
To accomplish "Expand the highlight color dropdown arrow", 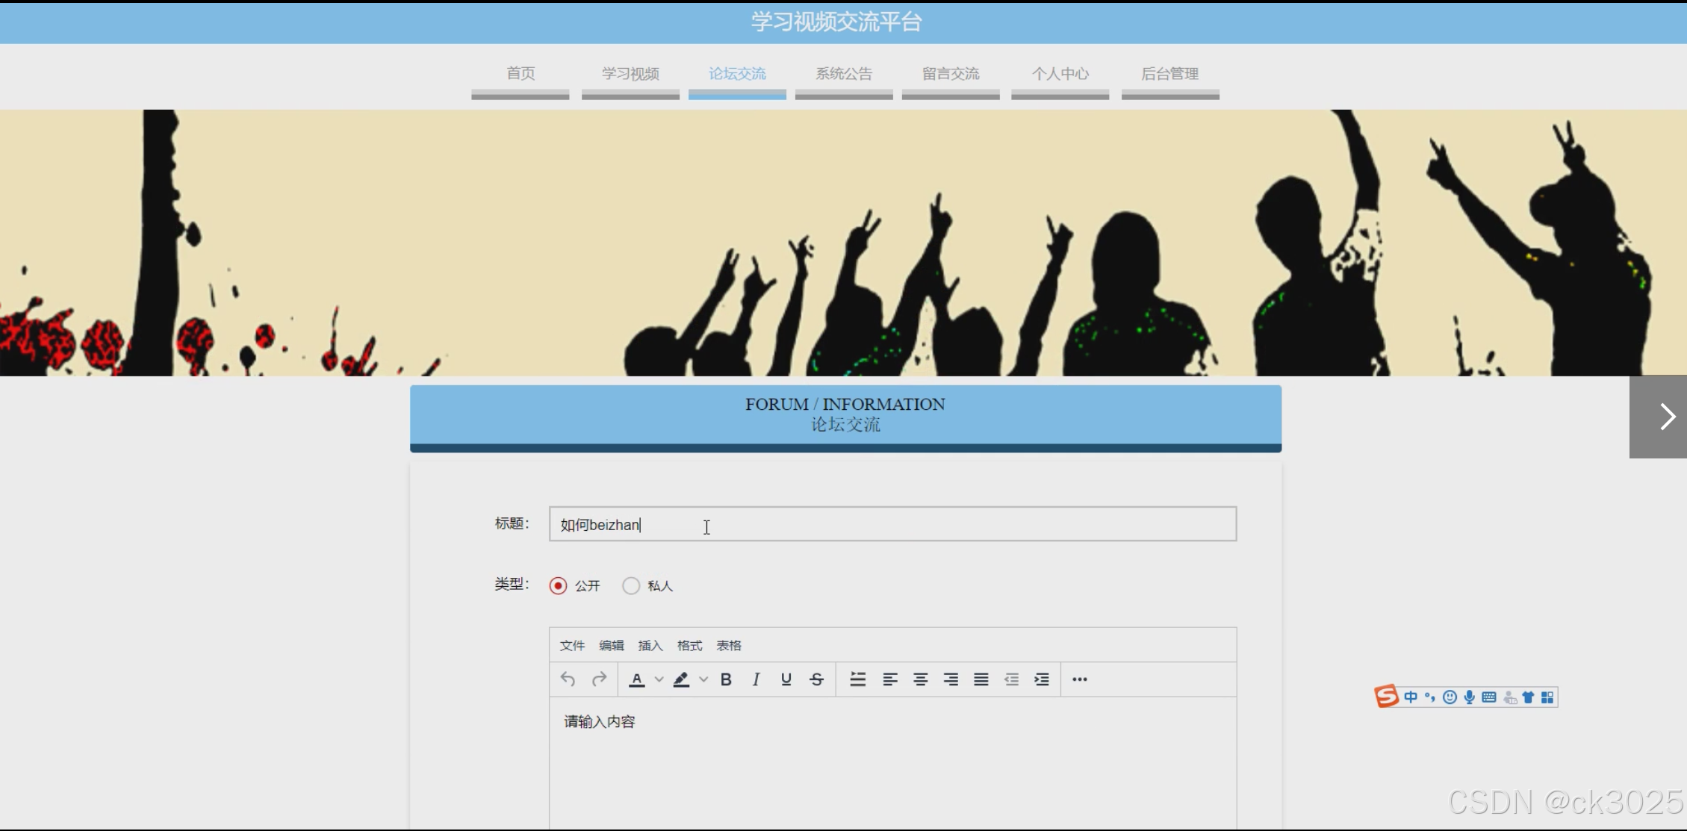I will click(703, 679).
